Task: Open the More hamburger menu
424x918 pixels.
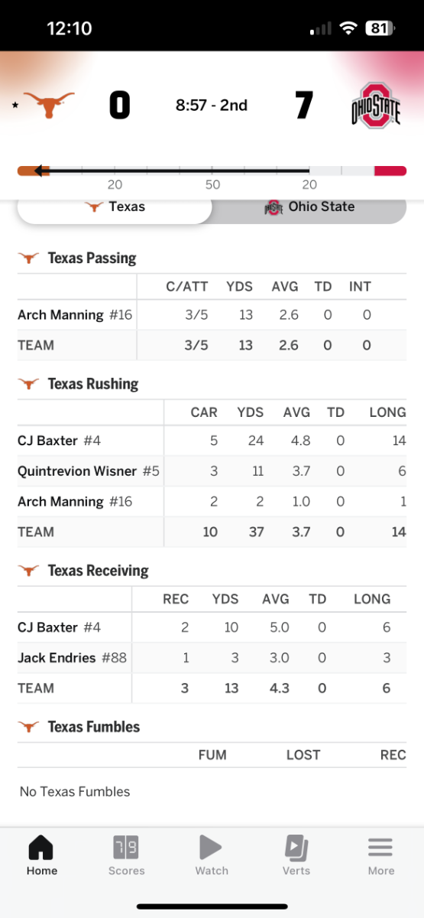Action: [380, 848]
